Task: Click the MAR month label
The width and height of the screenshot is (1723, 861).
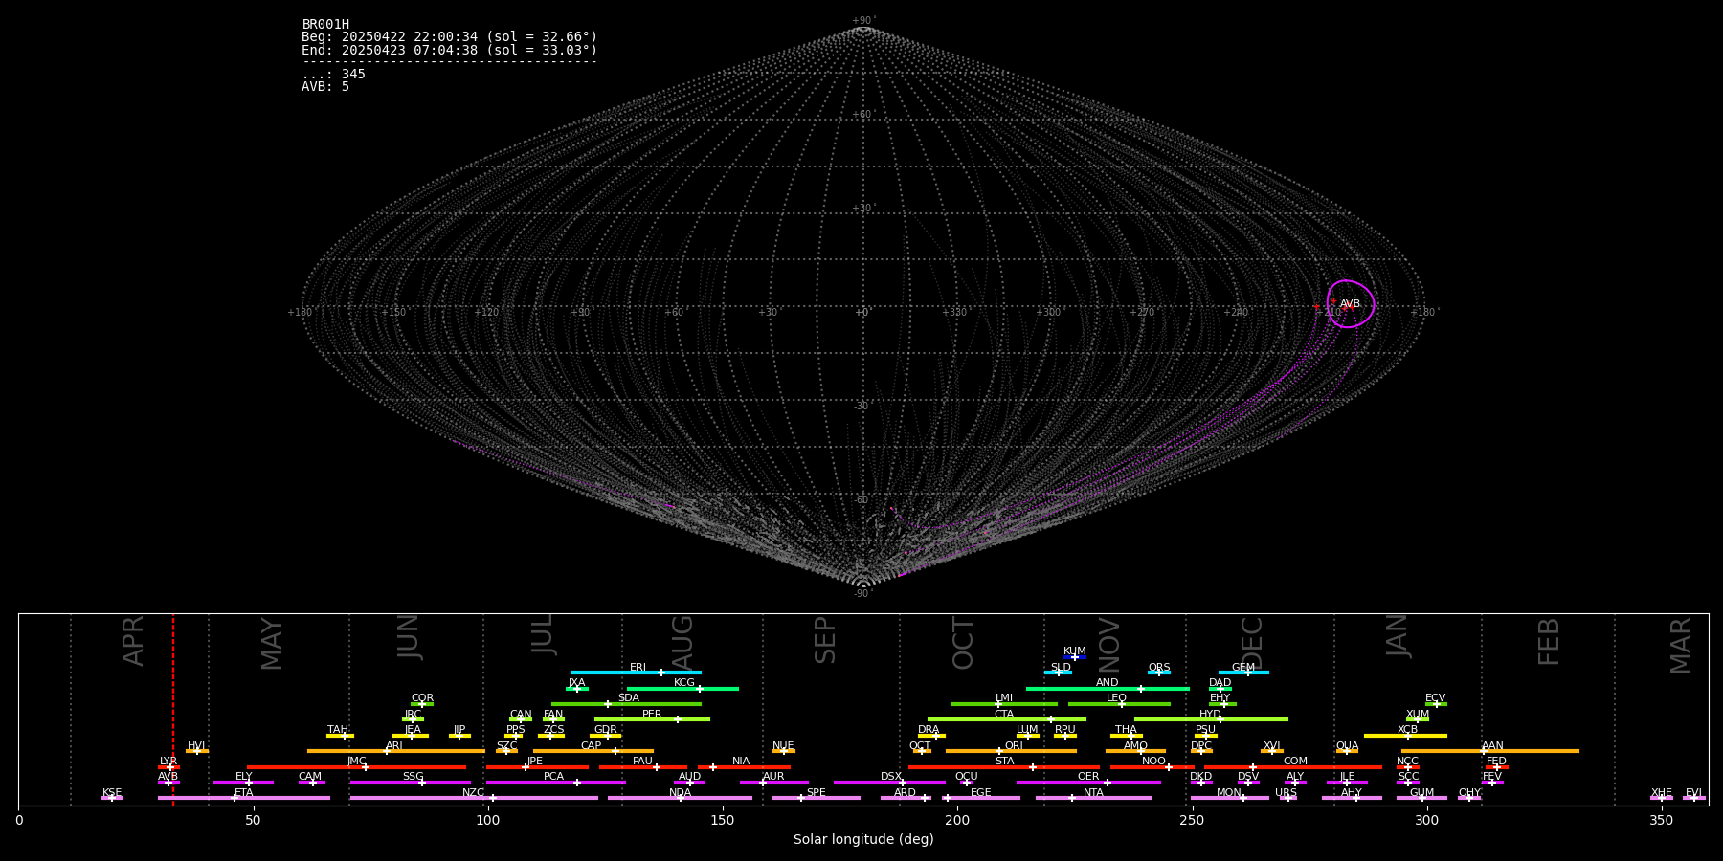Action: 1681,646
